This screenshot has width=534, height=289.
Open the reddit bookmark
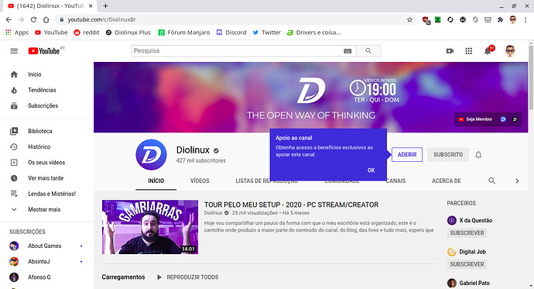pos(87,33)
